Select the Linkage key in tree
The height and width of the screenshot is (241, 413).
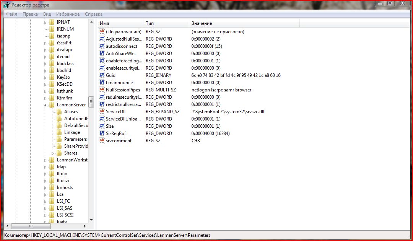[x=72, y=132]
